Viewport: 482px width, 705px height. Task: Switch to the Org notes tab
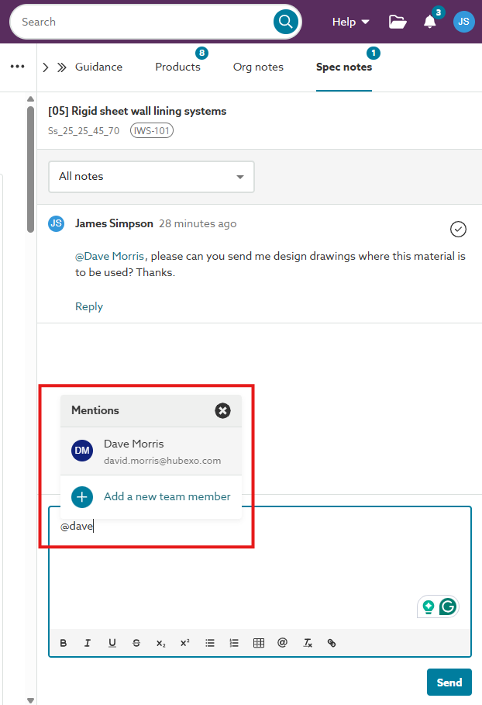(258, 67)
